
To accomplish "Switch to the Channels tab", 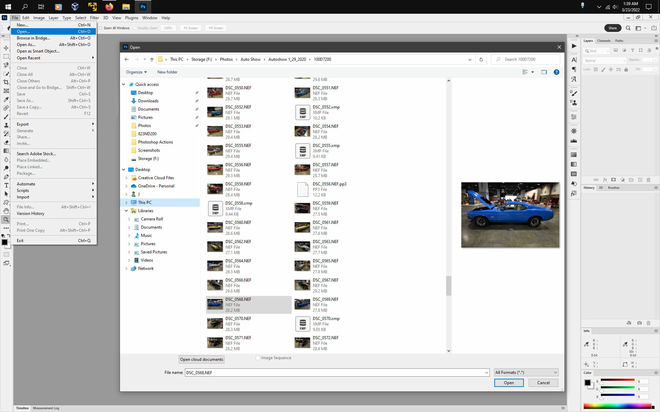I will [x=604, y=41].
